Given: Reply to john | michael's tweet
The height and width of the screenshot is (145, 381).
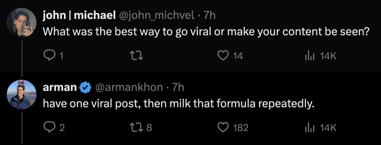Looking at the screenshot, I should (49, 56).
